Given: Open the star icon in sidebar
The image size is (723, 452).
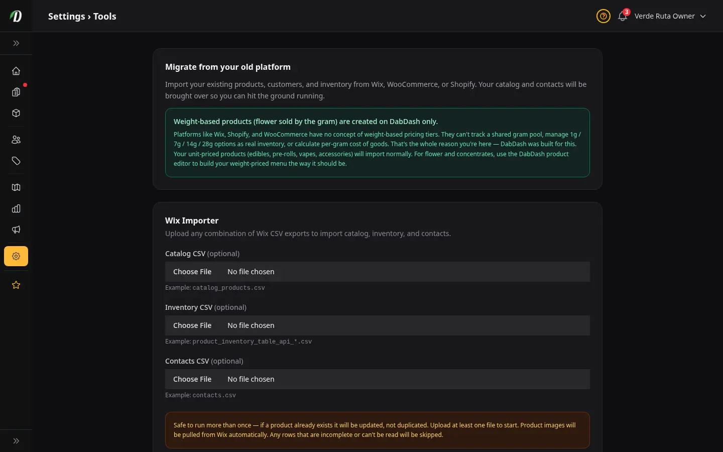Looking at the screenshot, I should 16,285.
